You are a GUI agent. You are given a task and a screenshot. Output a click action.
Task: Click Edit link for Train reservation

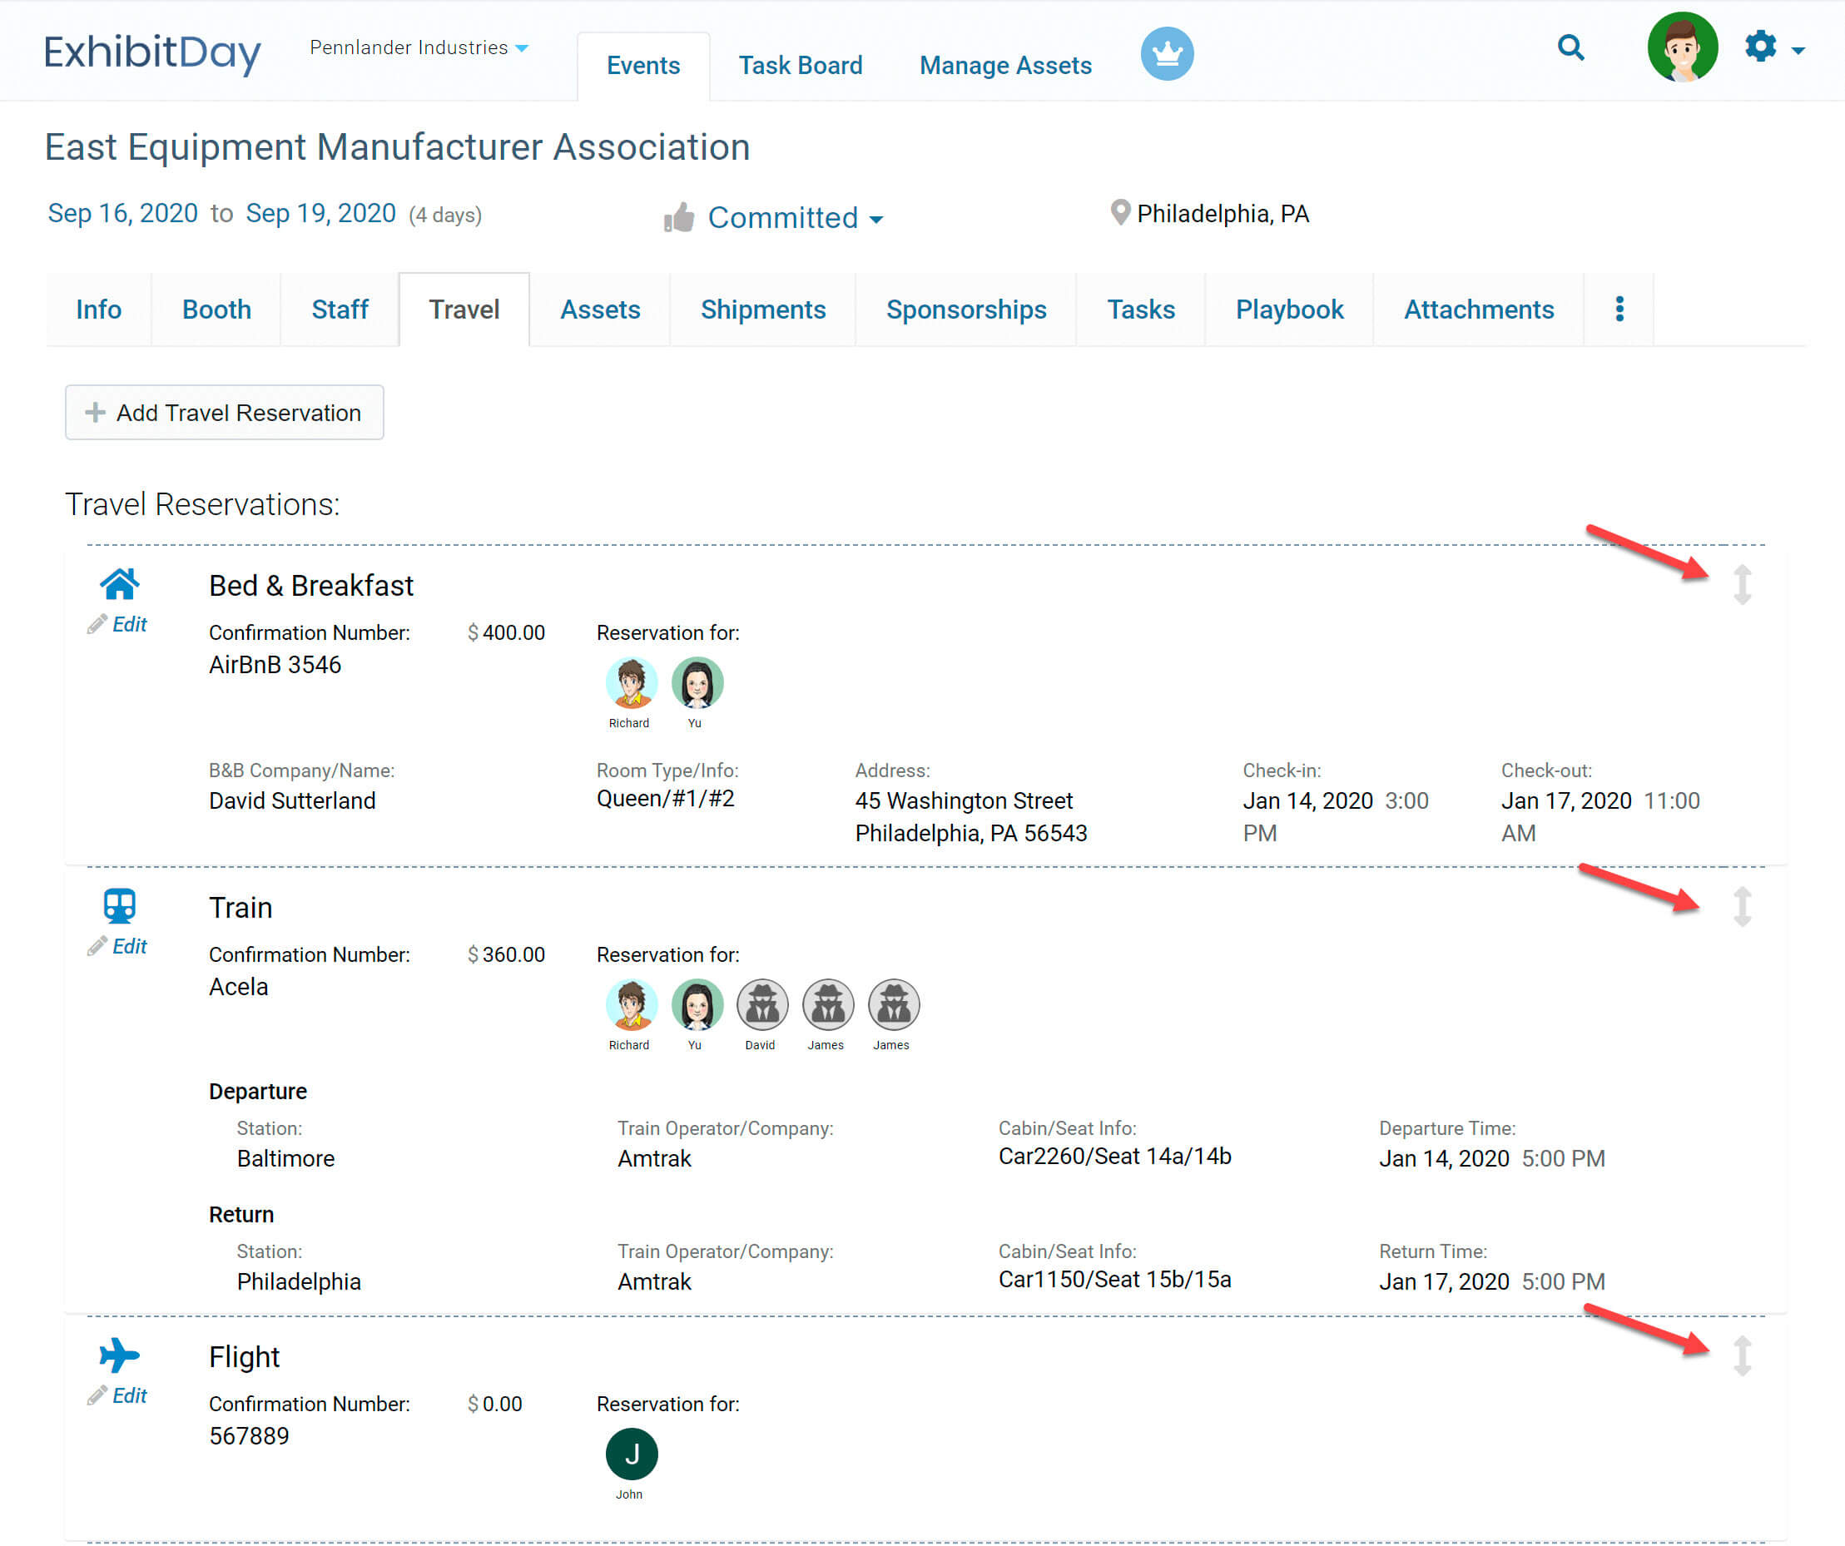coord(128,946)
